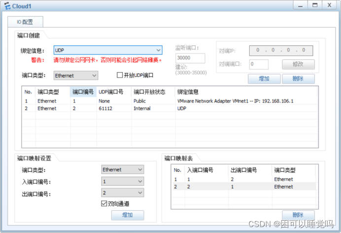The width and height of the screenshot is (341, 233).
Task: Toggle the 双向通道 checkbox
Action: [104, 203]
